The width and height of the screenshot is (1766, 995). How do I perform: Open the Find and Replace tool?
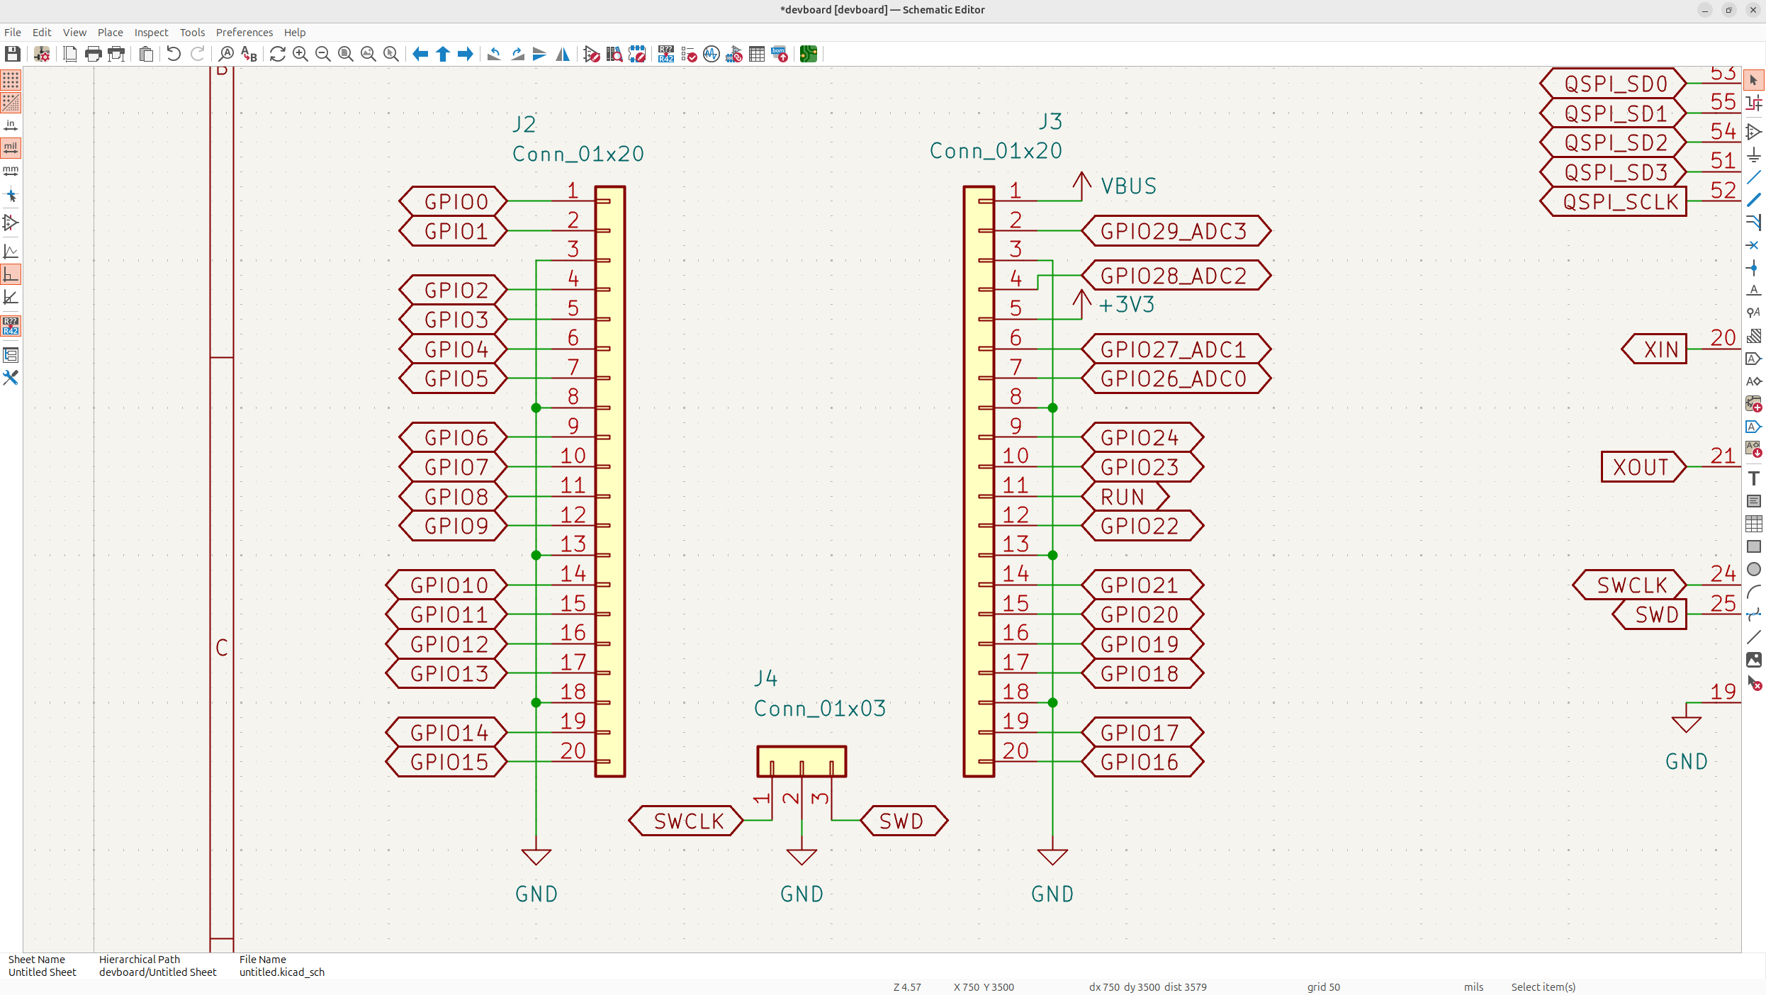249,54
